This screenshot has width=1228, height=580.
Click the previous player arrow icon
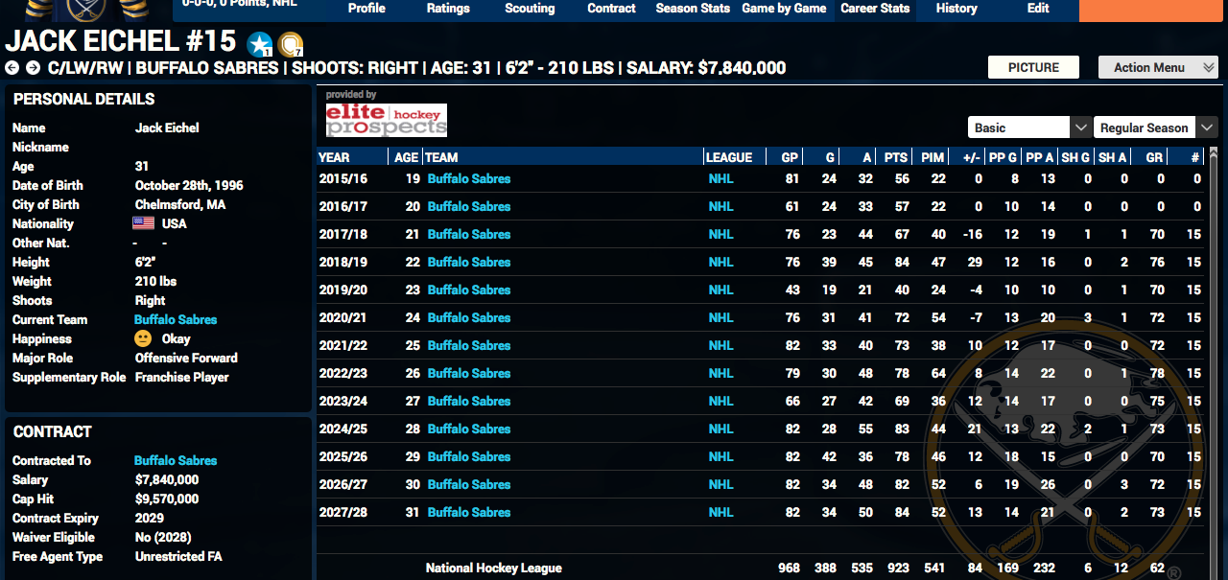point(12,68)
